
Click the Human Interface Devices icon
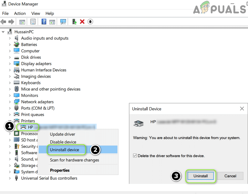16,70
